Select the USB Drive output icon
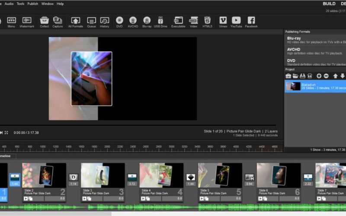The image size is (346, 216). pos(160,22)
